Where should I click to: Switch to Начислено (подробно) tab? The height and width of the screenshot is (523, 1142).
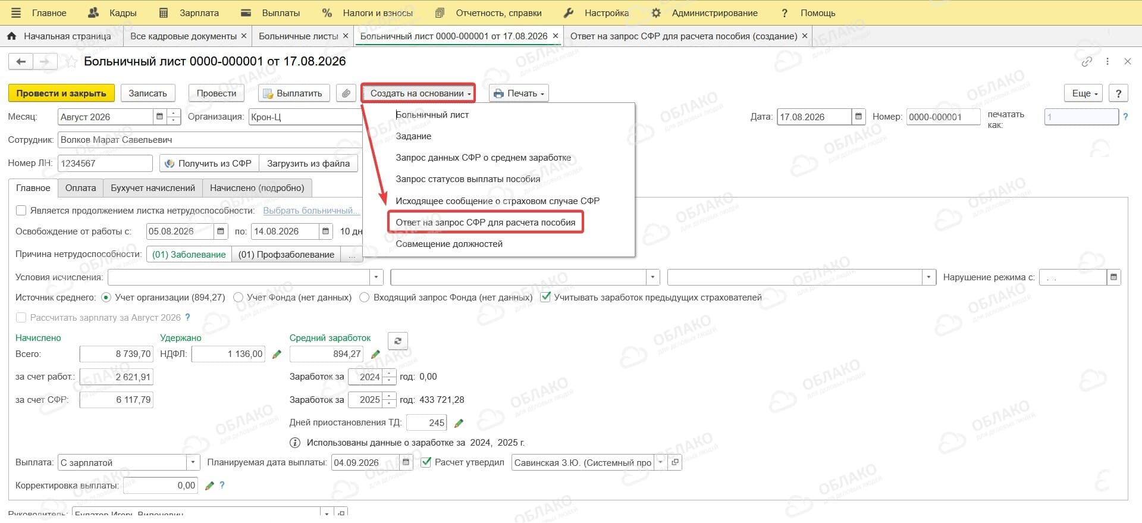tap(257, 188)
